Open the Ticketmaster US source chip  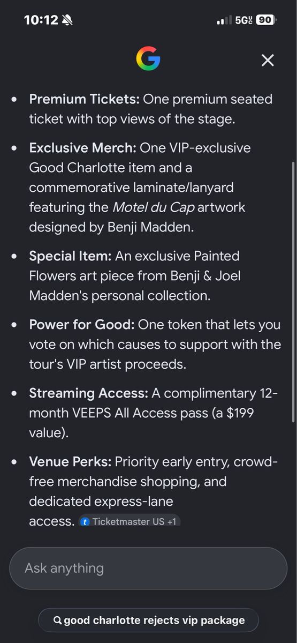point(130,521)
